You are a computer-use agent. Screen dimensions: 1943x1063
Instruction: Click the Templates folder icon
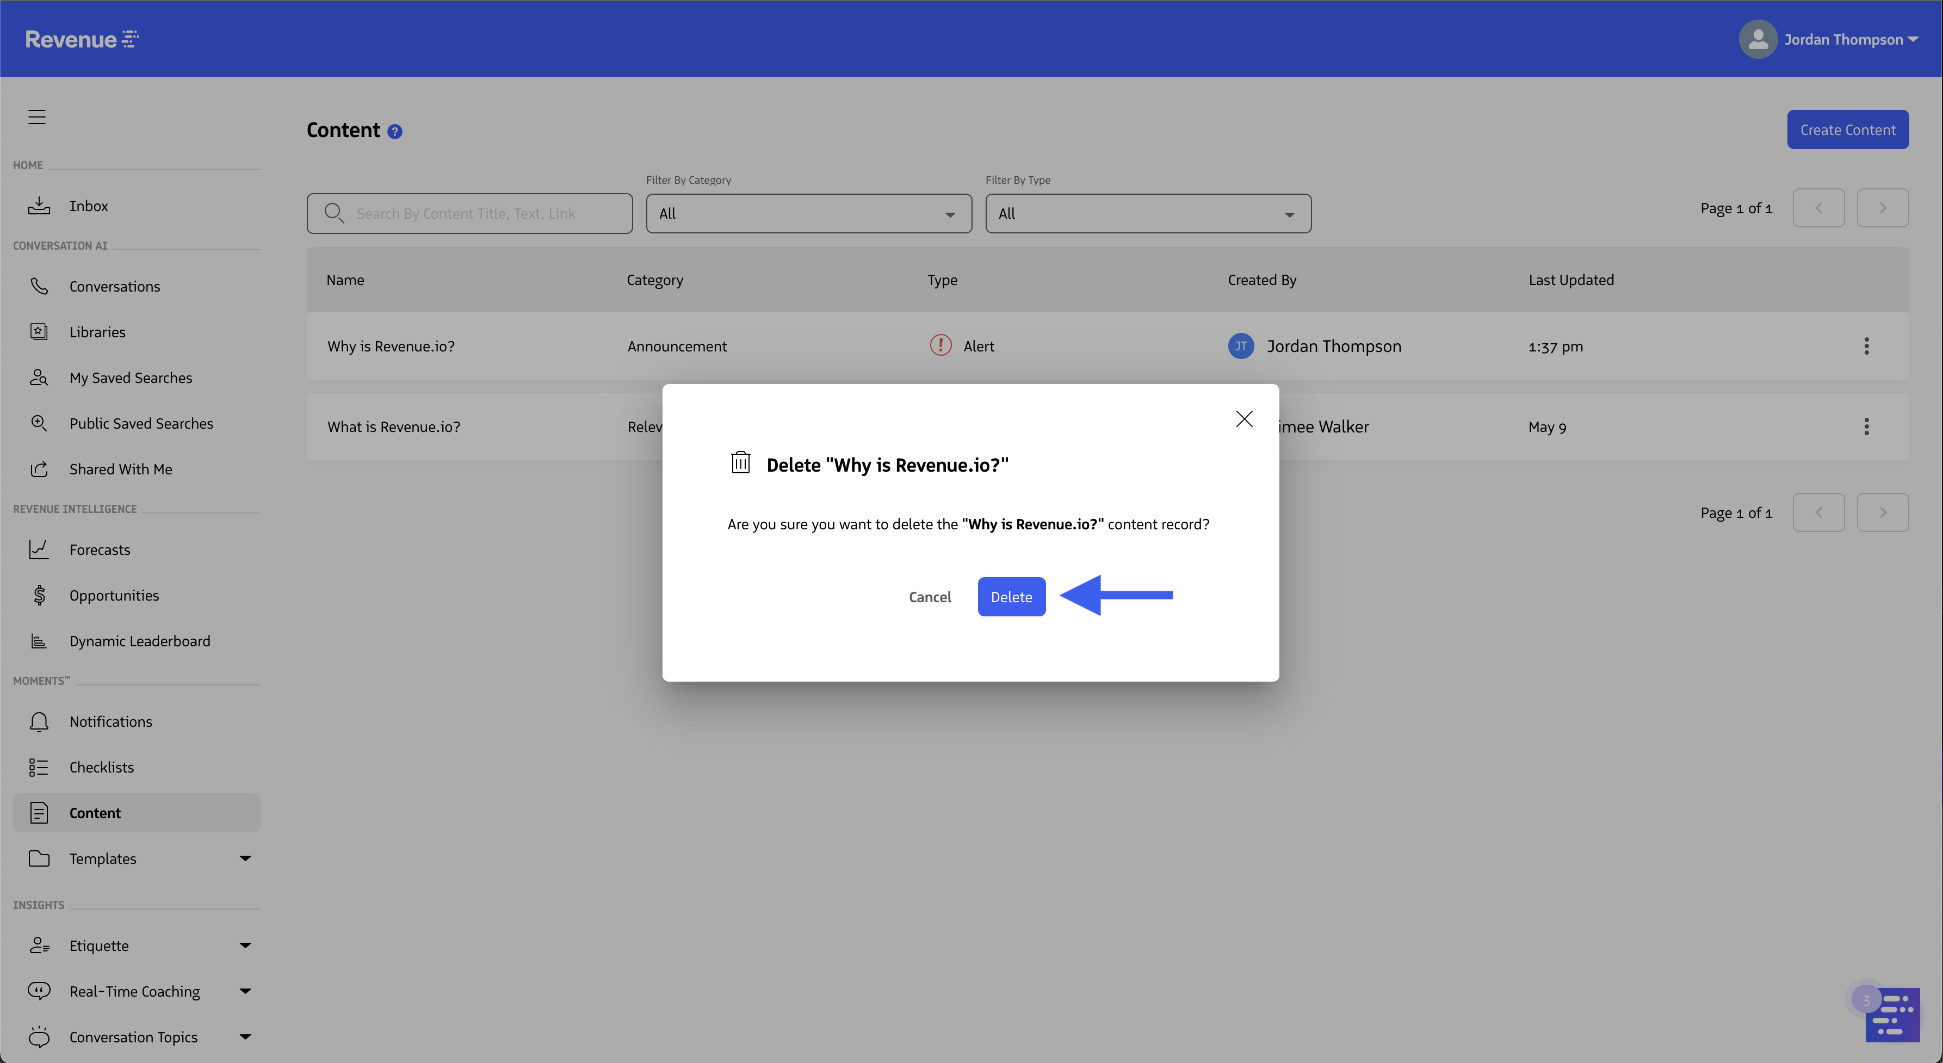tap(39, 858)
